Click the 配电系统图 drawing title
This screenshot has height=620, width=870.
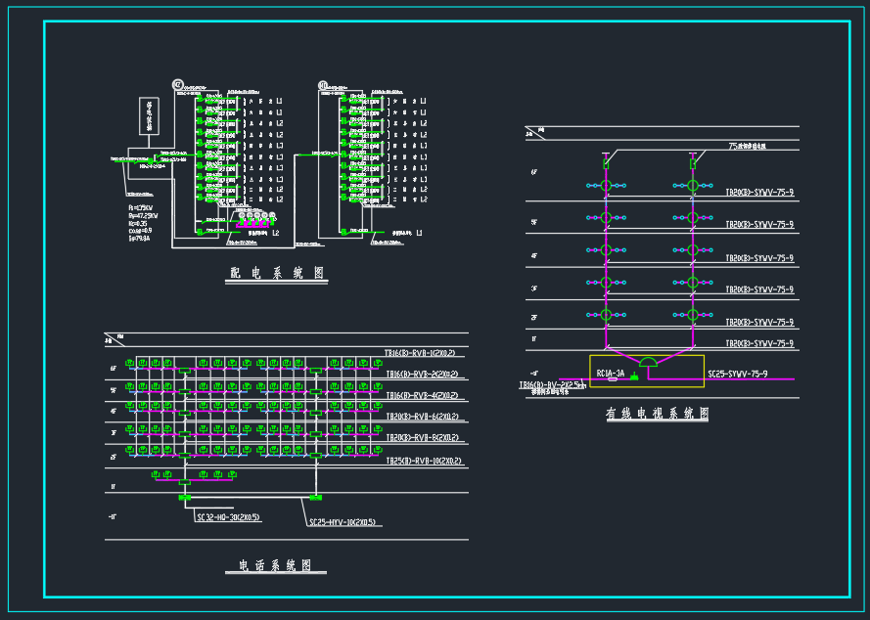277,274
